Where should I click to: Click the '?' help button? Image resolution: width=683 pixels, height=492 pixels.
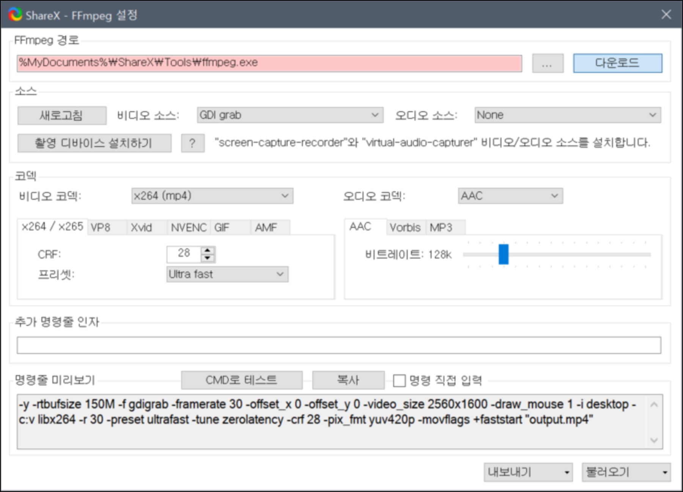193,143
